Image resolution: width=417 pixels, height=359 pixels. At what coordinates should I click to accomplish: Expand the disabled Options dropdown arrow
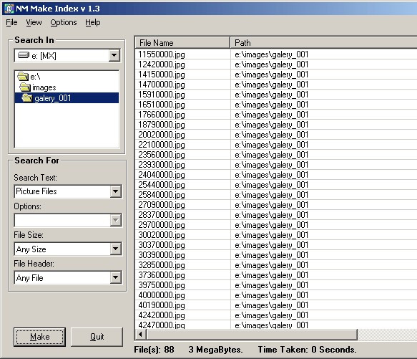point(116,220)
